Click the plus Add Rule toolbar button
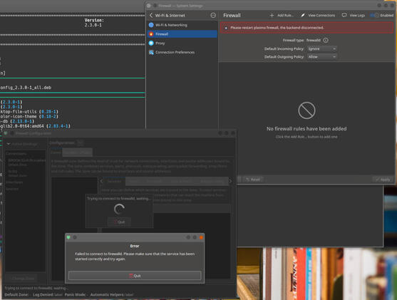Image resolution: width=397 pixels, height=300 pixels. coord(282,15)
